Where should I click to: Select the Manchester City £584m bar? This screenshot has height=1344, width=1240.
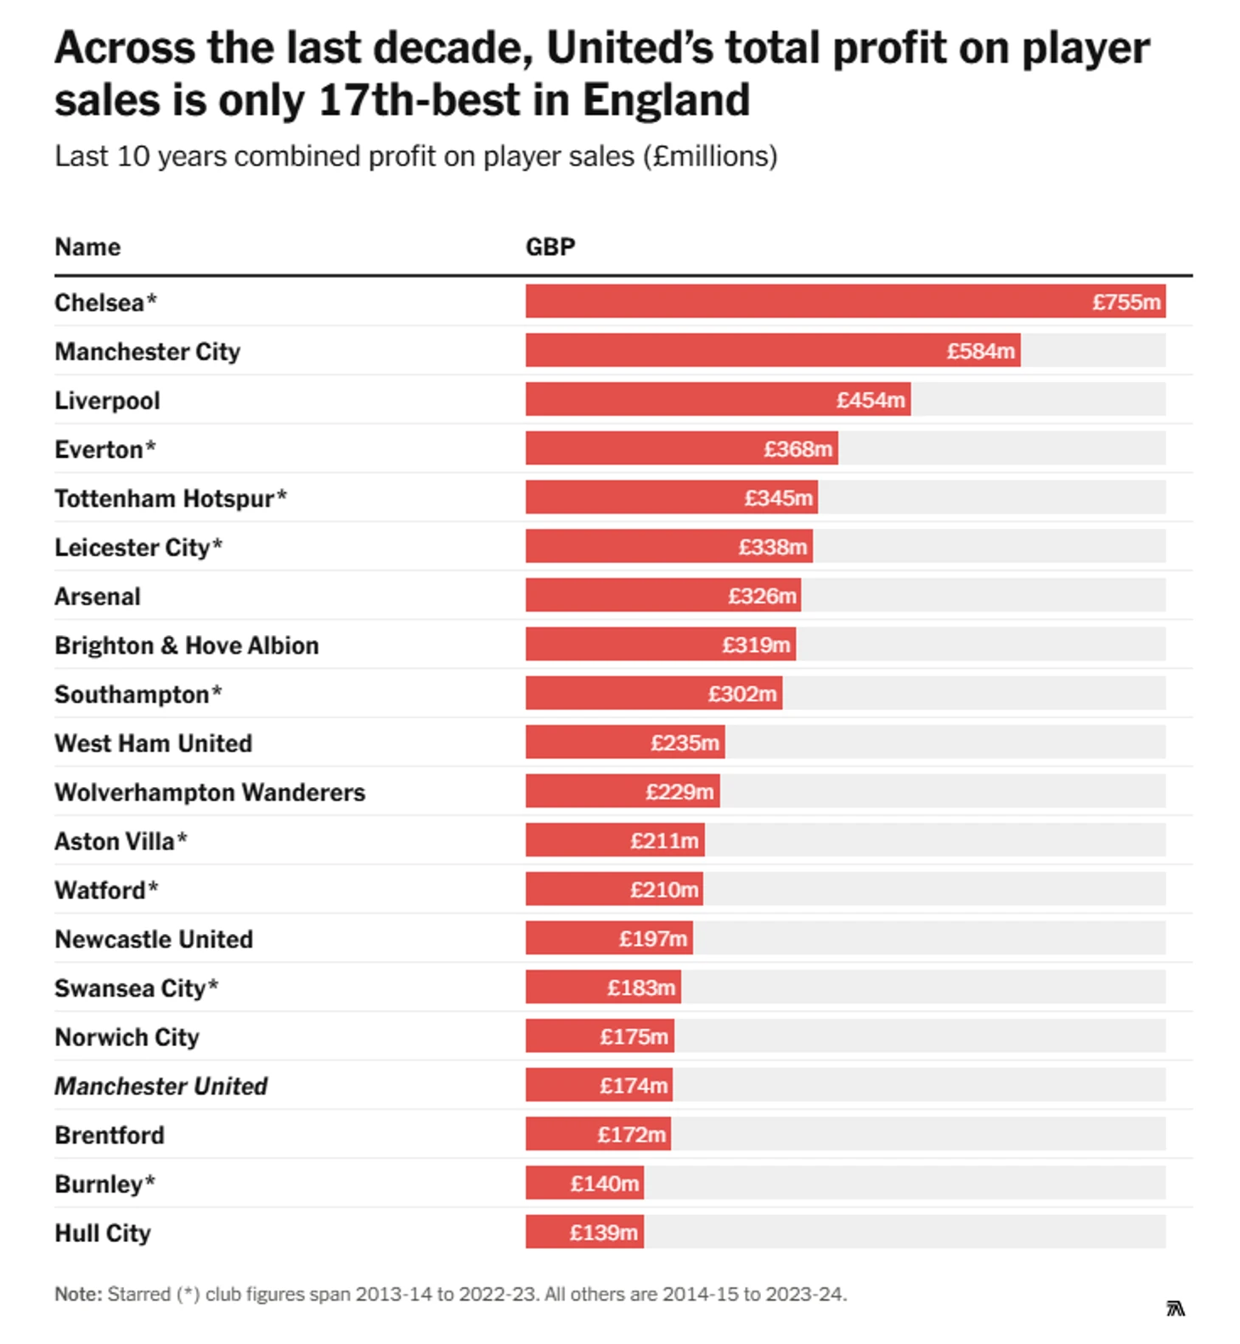click(773, 351)
